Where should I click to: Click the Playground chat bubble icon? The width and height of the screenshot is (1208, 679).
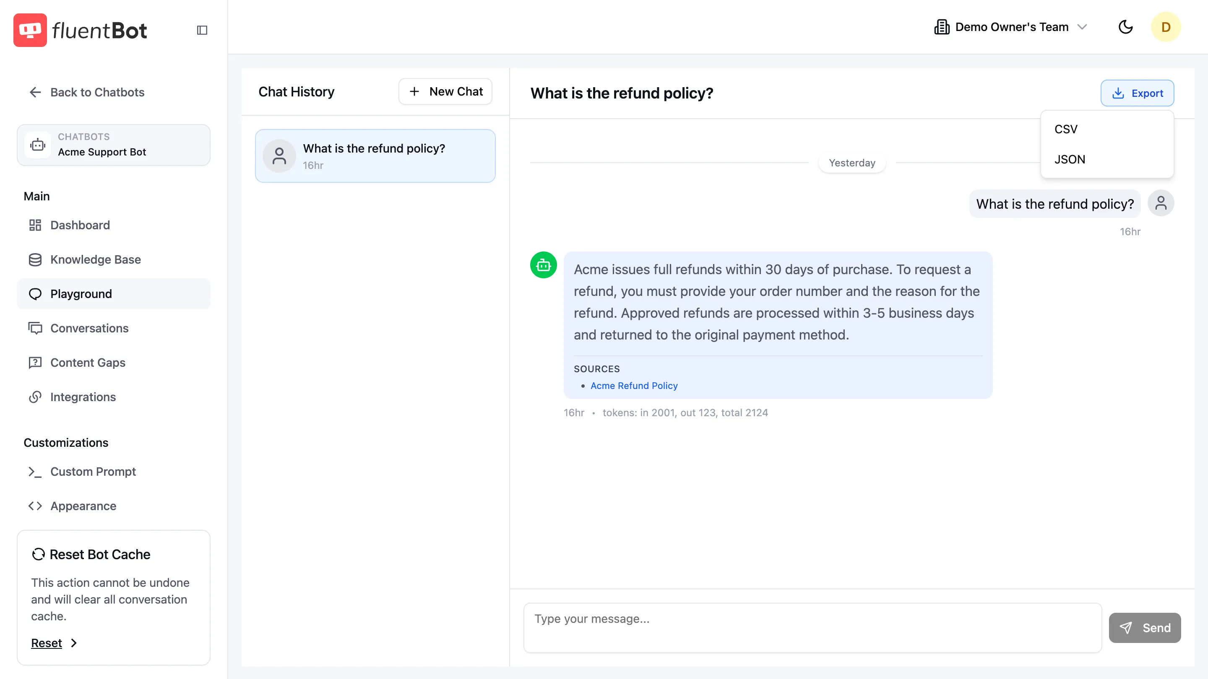tap(35, 294)
